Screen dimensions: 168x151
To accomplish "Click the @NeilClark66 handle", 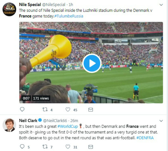I will click(x=54, y=121).
